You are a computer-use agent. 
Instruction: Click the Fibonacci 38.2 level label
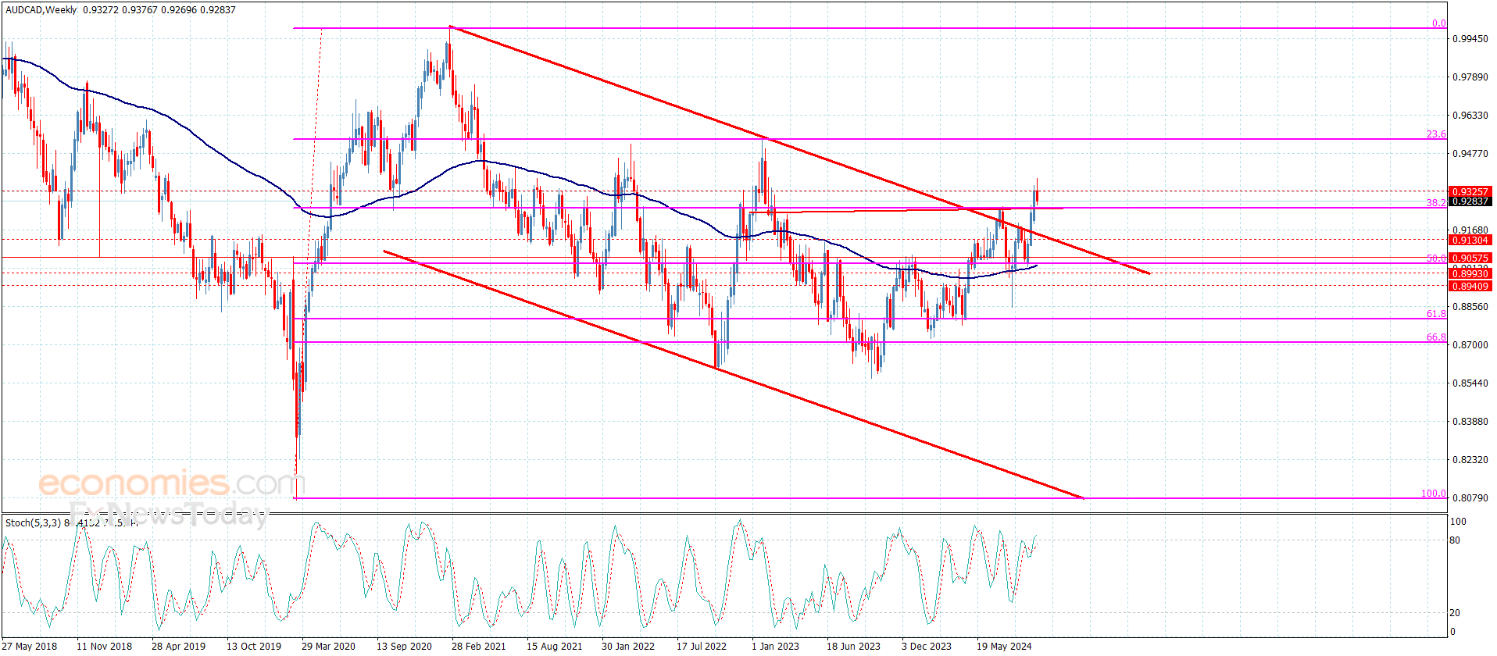[x=1436, y=203]
